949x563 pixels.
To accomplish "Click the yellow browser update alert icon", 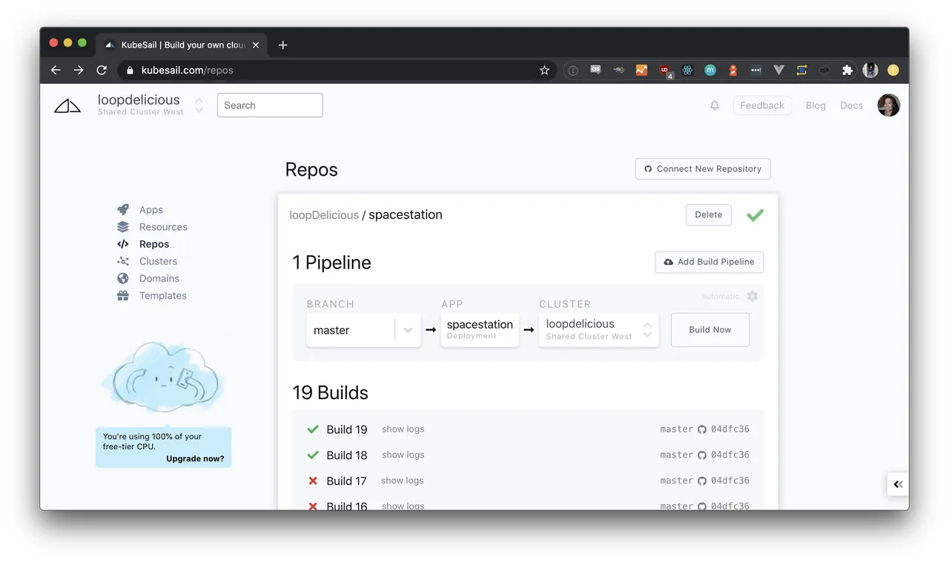I will coord(893,70).
